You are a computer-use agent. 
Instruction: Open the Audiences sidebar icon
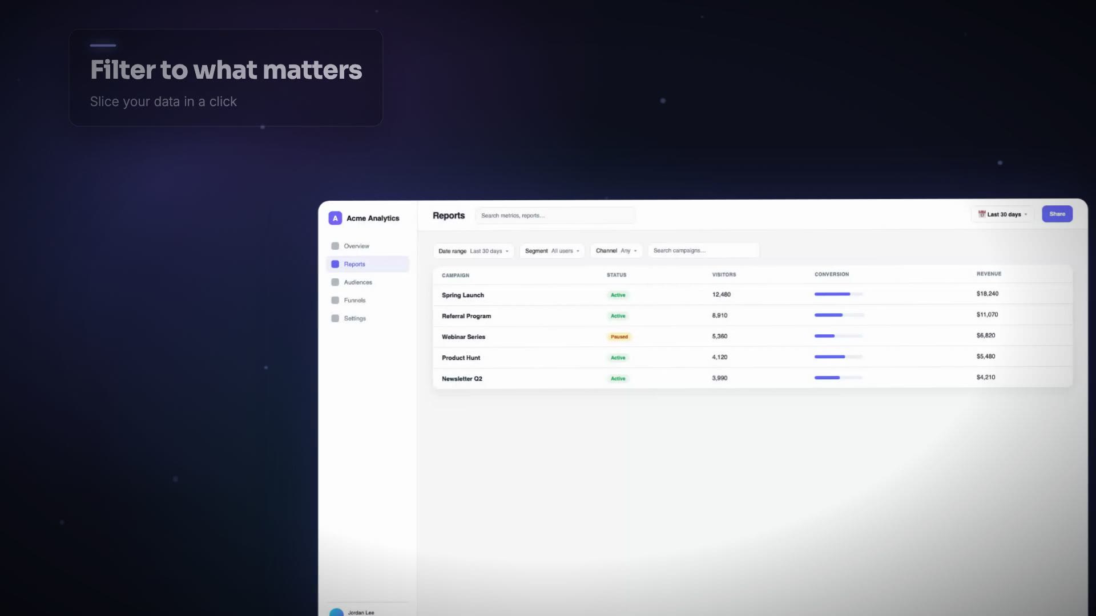click(x=335, y=282)
